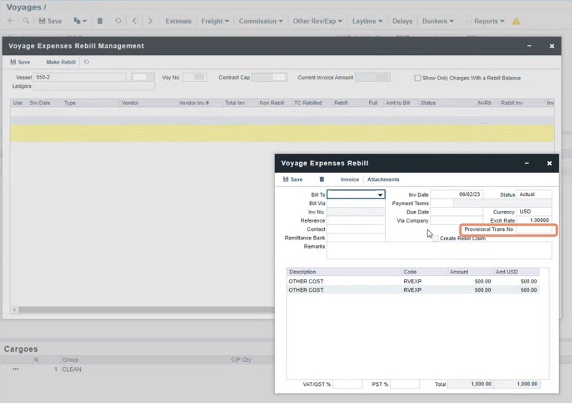The width and height of the screenshot is (572, 403).
Task: Switch to the Attachments tab
Action: 382,179
